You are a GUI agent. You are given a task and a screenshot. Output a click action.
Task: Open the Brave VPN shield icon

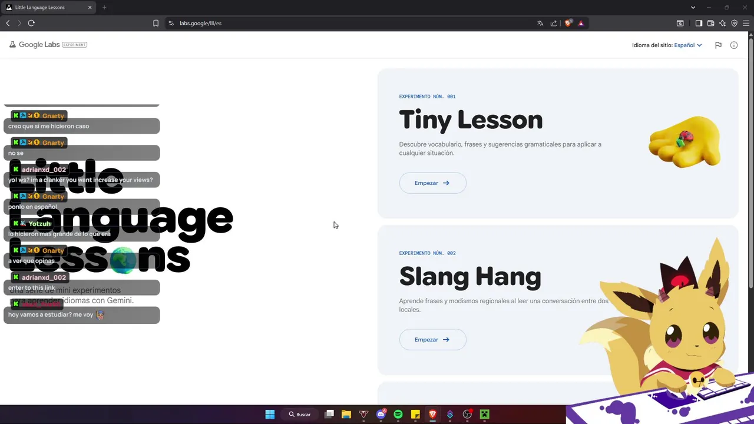734,23
